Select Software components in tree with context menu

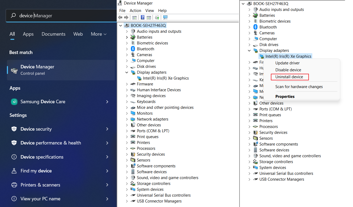(x=279, y=144)
